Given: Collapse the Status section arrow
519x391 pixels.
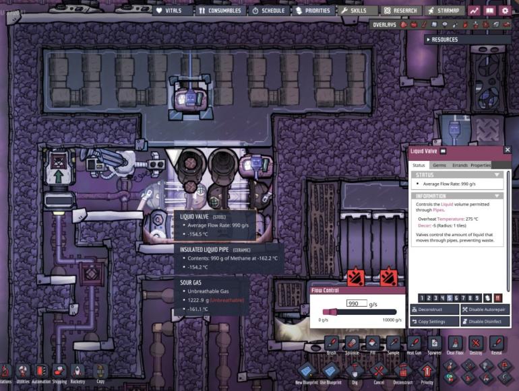Looking at the screenshot, I should tap(497, 175).
